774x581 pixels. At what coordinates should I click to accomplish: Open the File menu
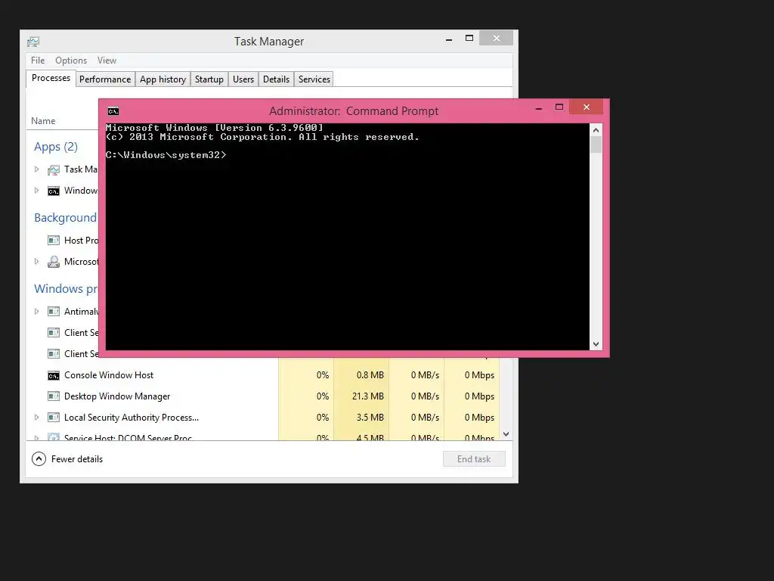click(38, 61)
